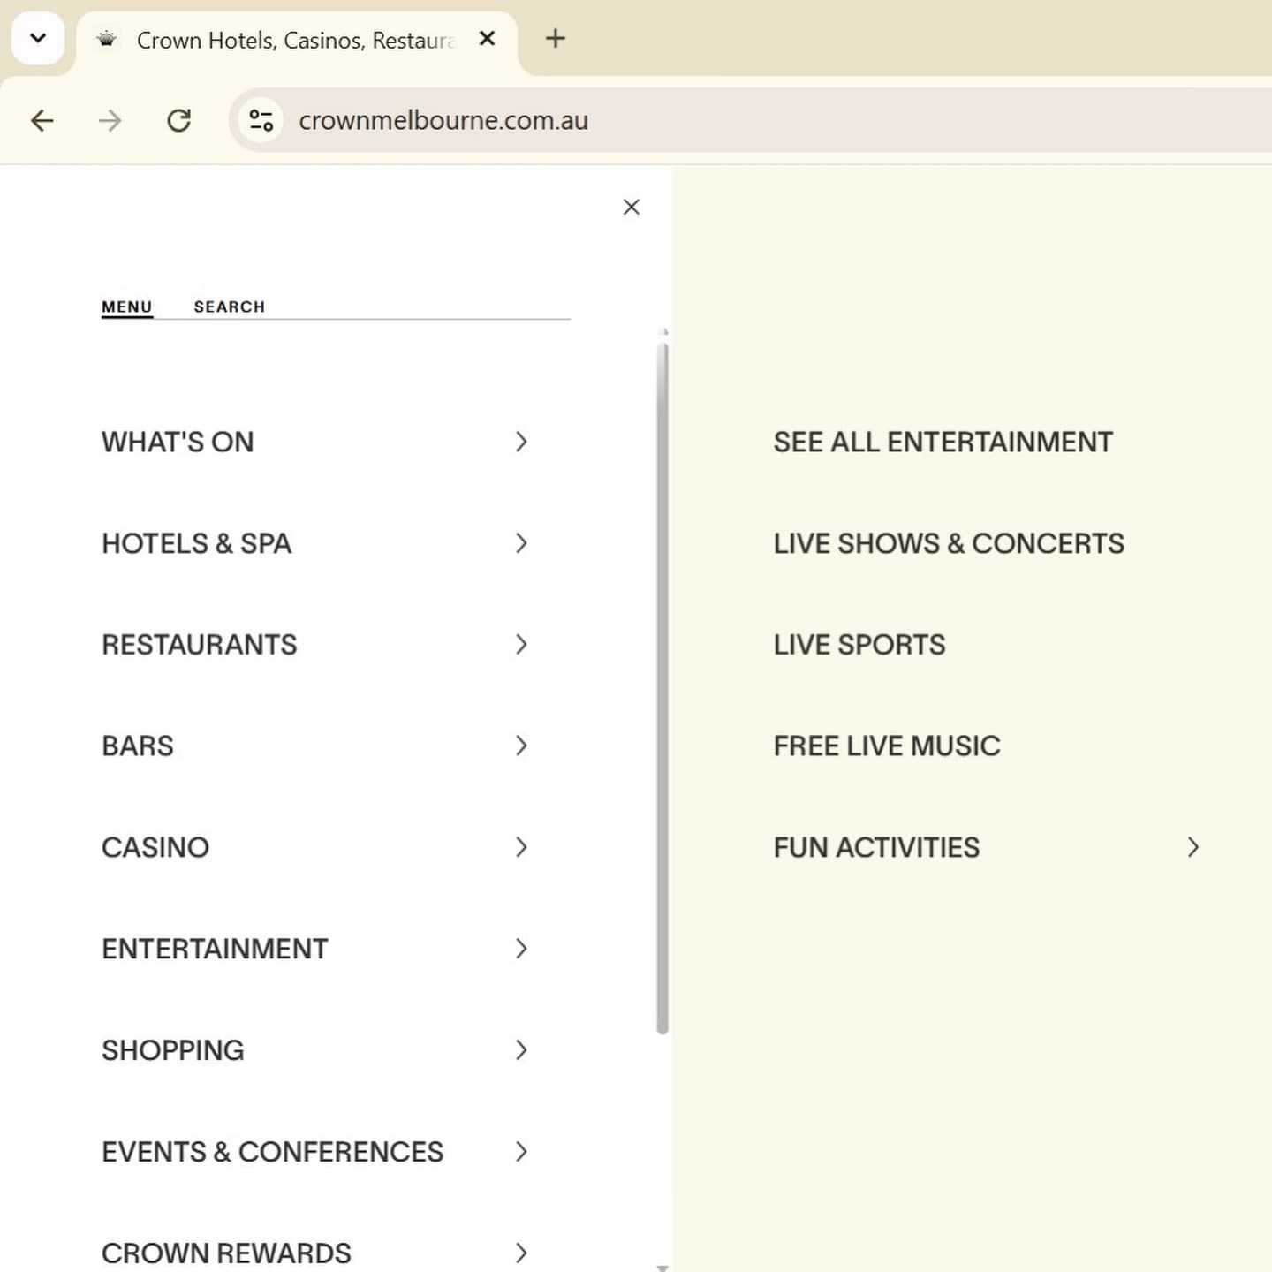Expand the FUN ACTIVITIES chevron

click(x=1193, y=848)
